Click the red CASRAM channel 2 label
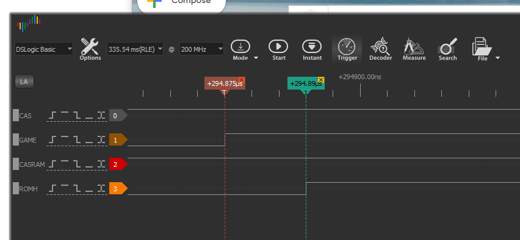Screen dimensions: 520x240 (118, 164)
